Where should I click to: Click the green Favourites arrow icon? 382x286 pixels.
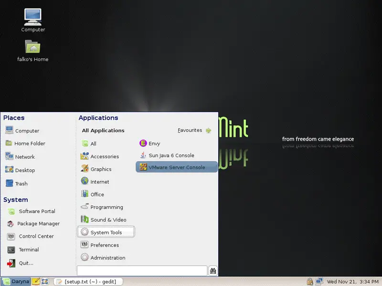(209, 130)
